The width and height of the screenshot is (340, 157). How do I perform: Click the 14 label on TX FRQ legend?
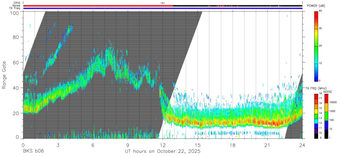tap(321, 113)
